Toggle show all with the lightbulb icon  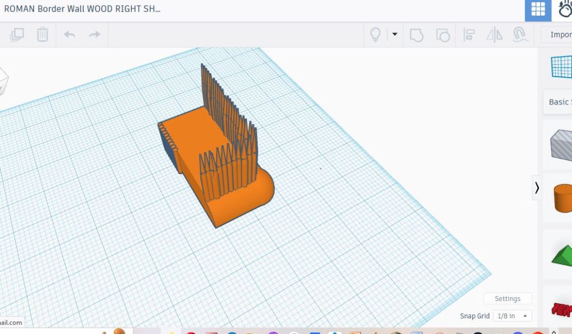point(375,35)
